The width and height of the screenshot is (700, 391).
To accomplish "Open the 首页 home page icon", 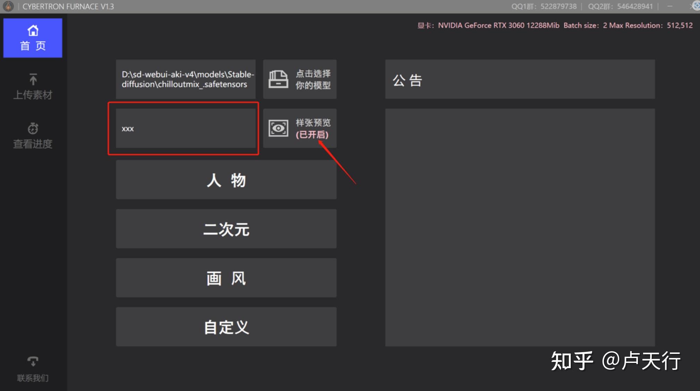I will tap(33, 31).
